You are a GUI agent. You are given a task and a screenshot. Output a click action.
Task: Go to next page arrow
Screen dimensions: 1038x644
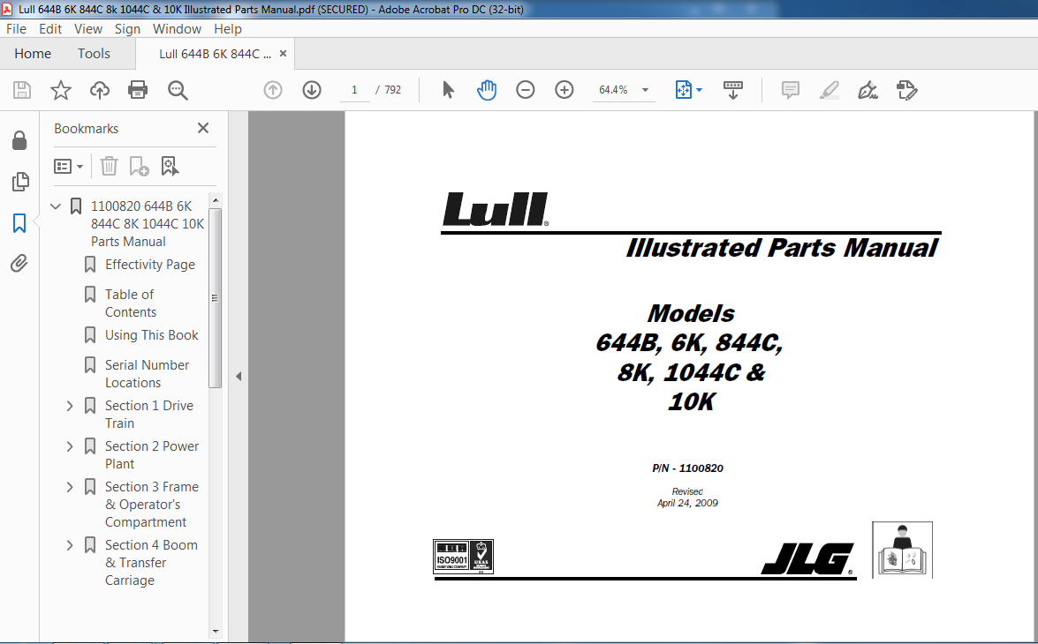(312, 90)
